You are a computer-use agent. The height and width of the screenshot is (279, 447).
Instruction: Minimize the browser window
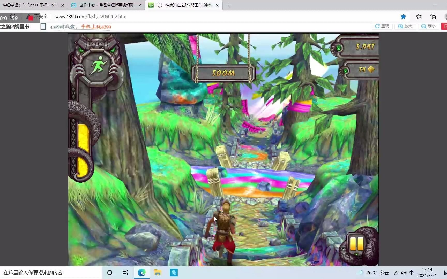[435, 5]
